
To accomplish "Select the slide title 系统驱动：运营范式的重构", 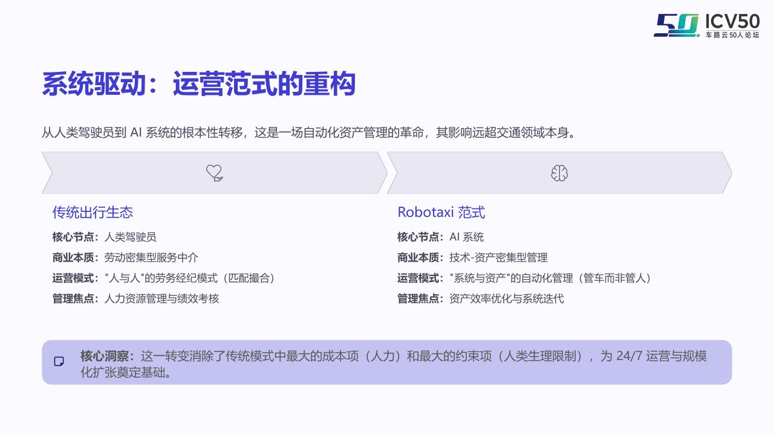I will 198,84.
